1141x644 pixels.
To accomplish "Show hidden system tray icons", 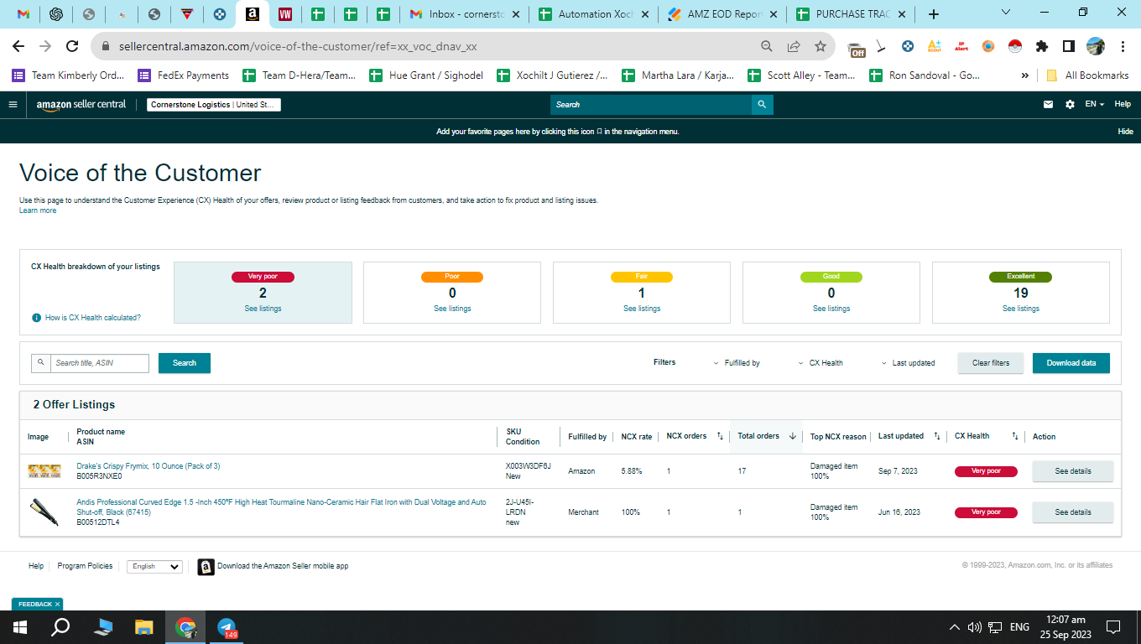I will tap(954, 627).
